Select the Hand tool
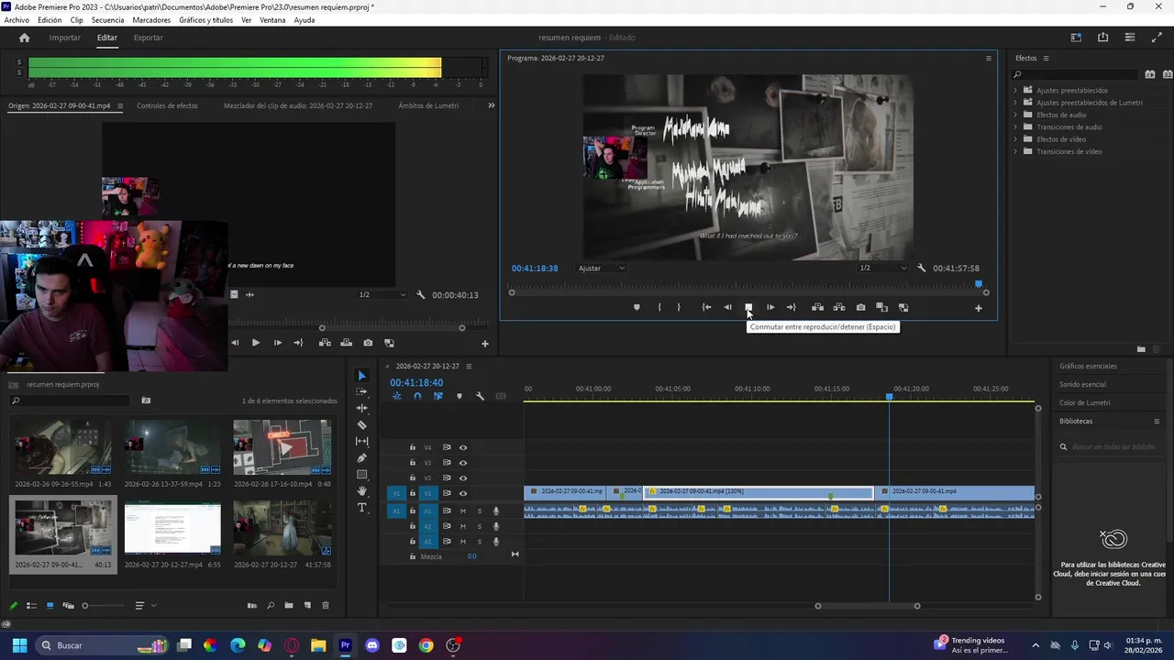 tap(361, 491)
